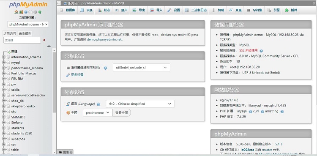The image size is (317, 156).
Task: Open the MySQL documentation page icon
Action: (x=30, y=12)
